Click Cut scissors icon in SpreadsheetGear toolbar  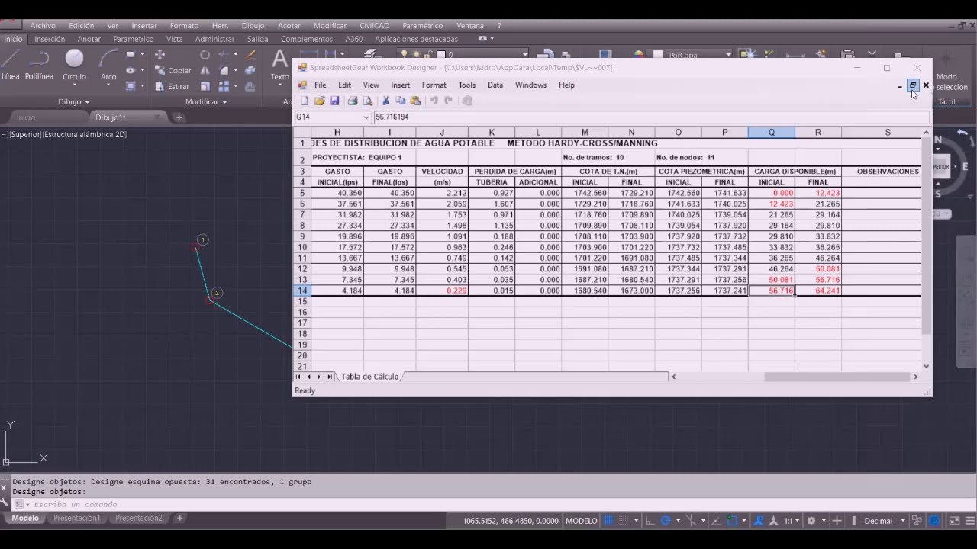pos(385,101)
